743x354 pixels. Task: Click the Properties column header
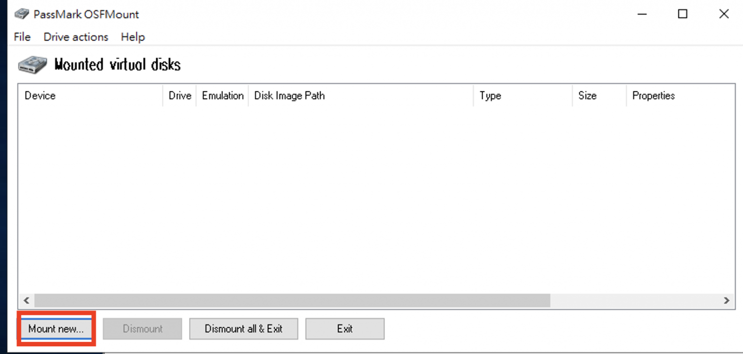[x=677, y=96]
